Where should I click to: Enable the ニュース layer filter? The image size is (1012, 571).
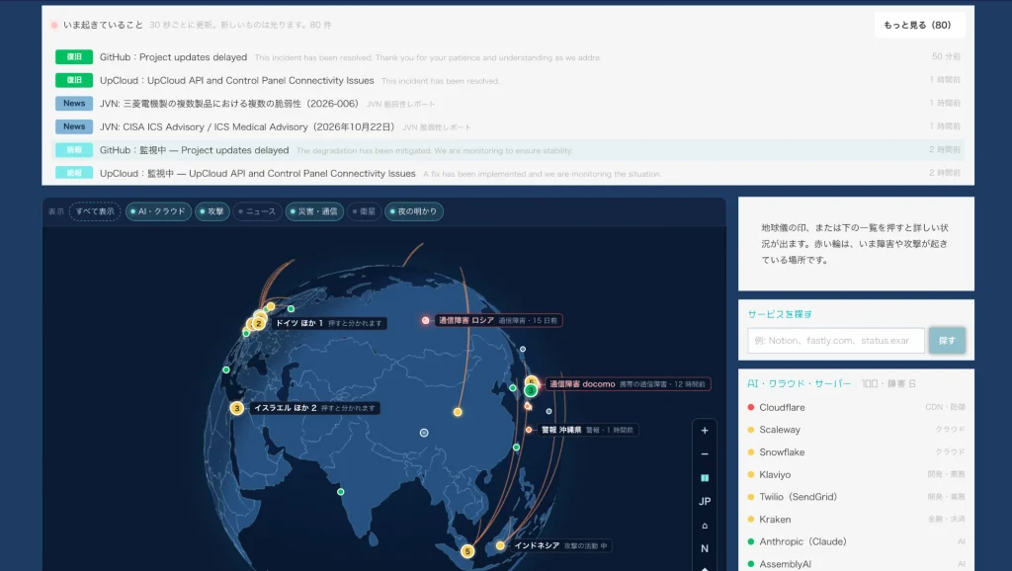[x=257, y=211]
